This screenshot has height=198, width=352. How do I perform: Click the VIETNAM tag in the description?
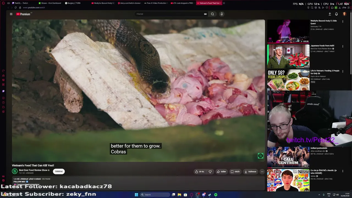tap(46, 179)
